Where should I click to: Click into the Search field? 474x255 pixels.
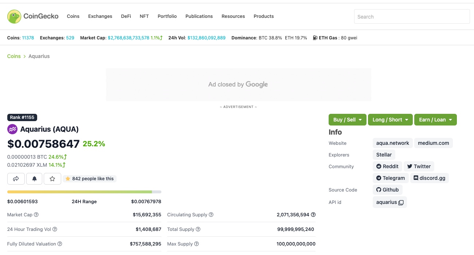coord(412,17)
